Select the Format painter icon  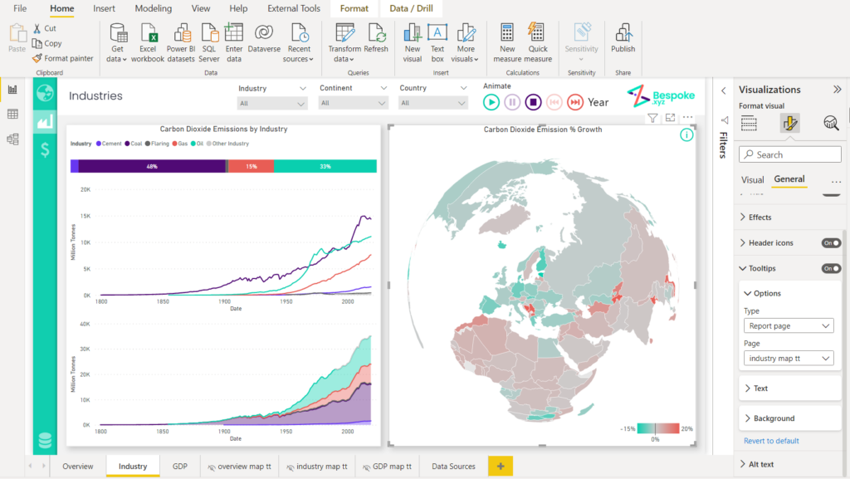coord(37,58)
